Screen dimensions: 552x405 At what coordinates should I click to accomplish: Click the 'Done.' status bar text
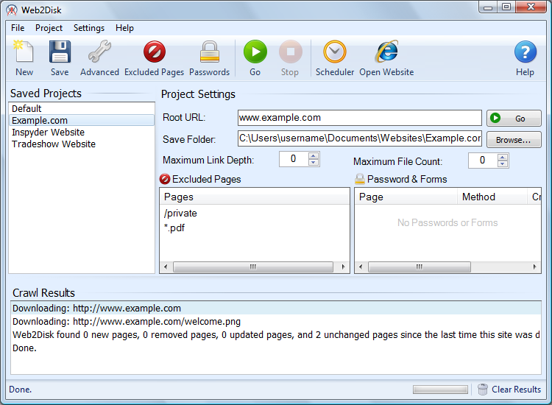tap(20, 390)
